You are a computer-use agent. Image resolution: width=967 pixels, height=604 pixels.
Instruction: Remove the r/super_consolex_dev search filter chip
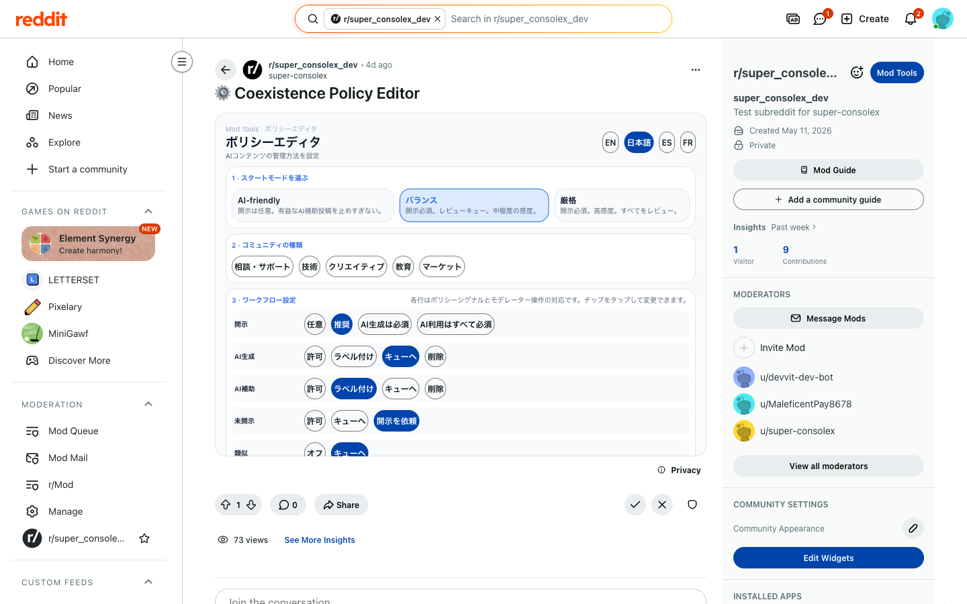pyautogui.click(x=438, y=19)
